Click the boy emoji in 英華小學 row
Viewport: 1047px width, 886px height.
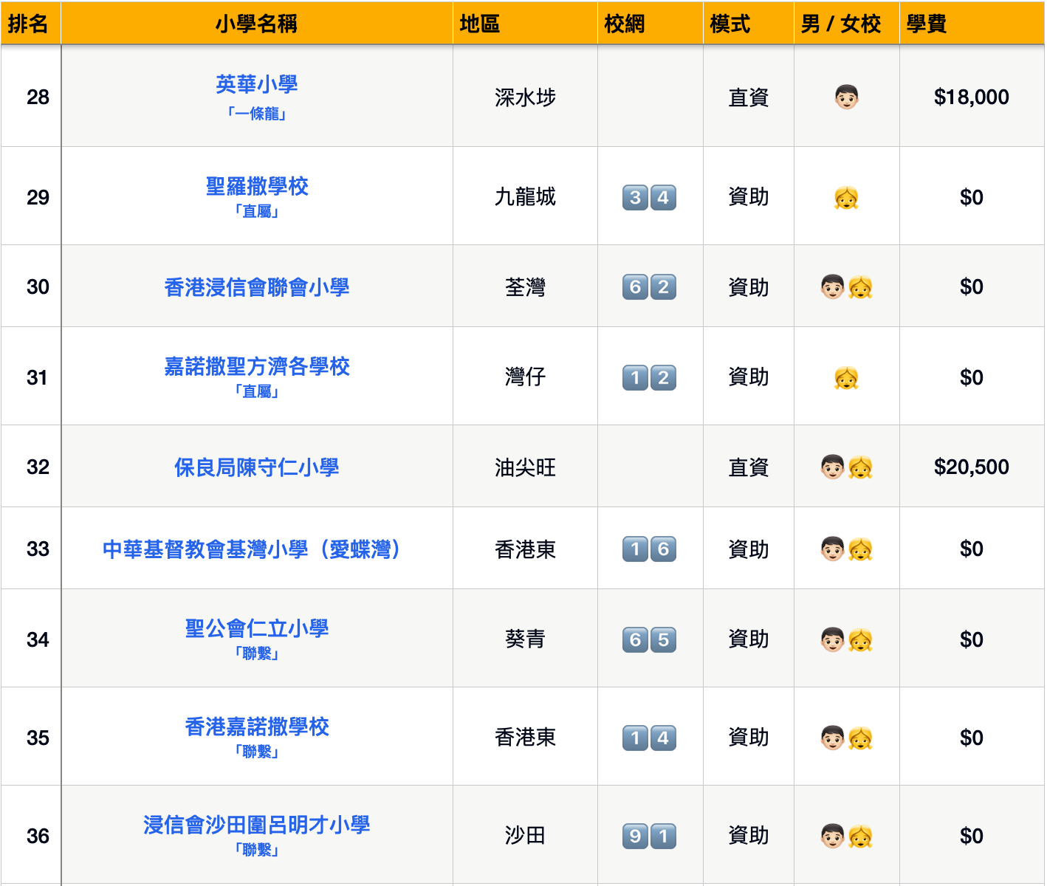click(x=847, y=97)
